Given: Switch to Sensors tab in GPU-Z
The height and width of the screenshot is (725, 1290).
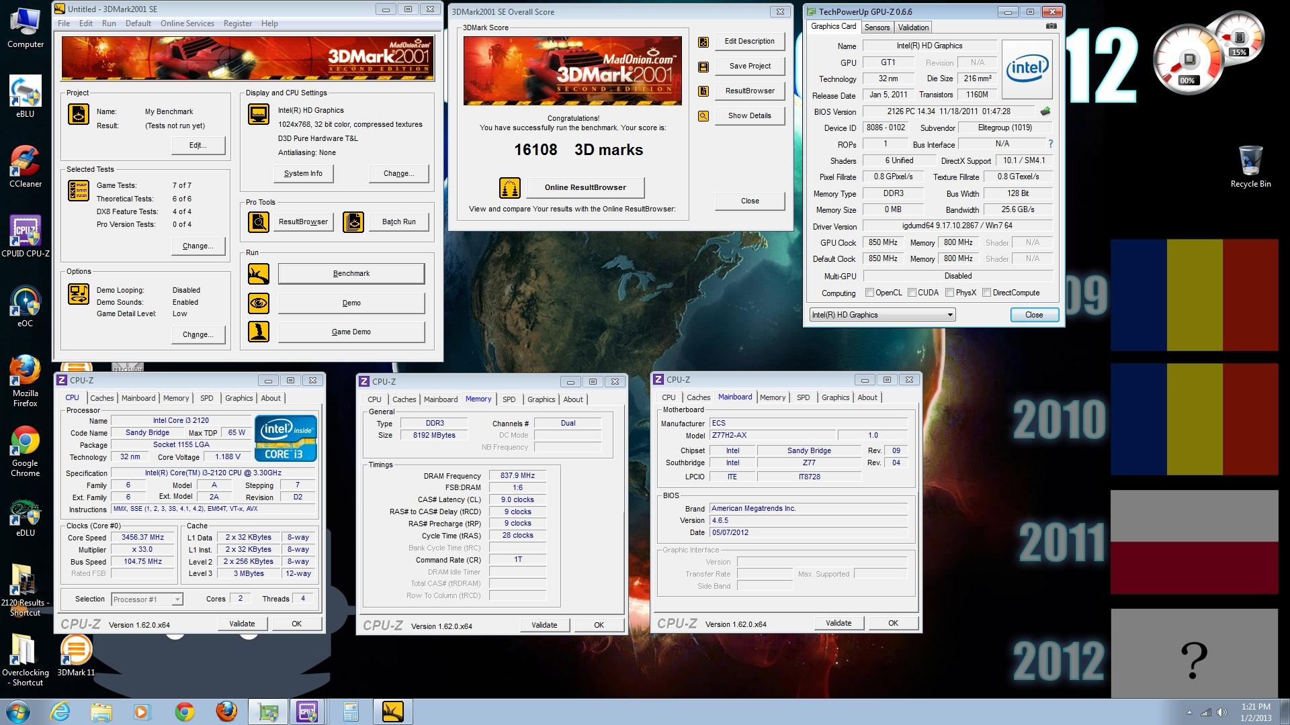Looking at the screenshot, I should click(877, 28).
